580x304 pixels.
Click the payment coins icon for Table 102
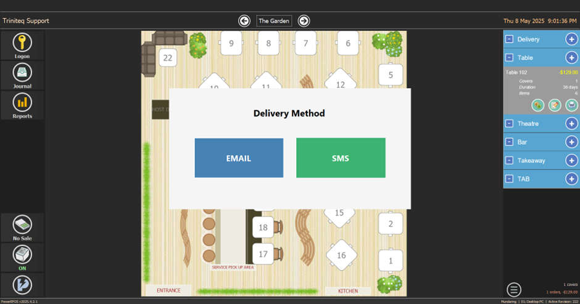(x=538, y=105)
